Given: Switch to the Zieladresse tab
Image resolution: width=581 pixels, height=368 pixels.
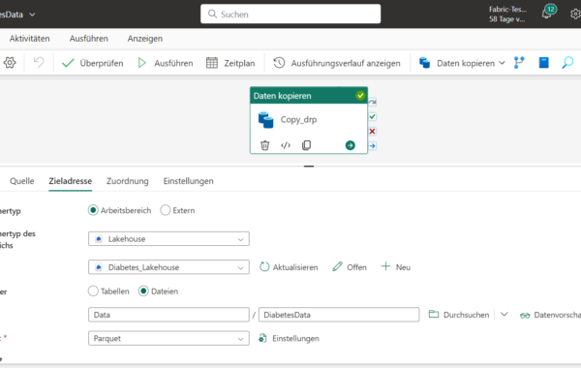Looking at the screenshot, I should click(71, 181).
